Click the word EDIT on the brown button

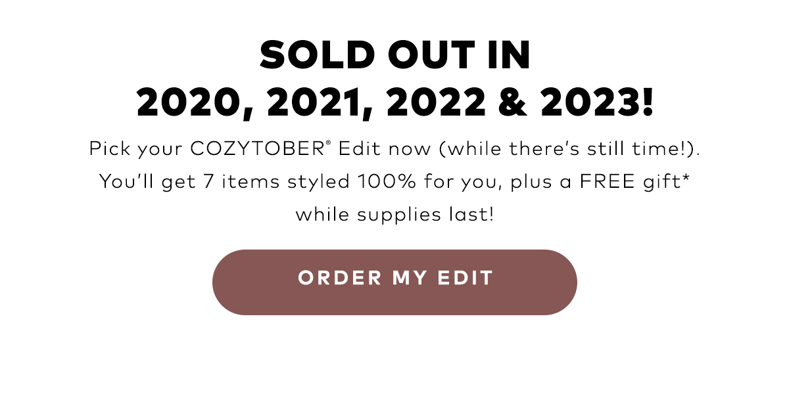pos(466,278)
